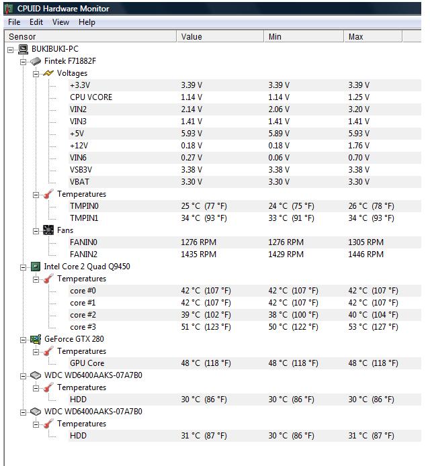Click the Voltages lightning bolt icon
The height and width of the screenshot is (466, 430).
[x=48, y=73]
